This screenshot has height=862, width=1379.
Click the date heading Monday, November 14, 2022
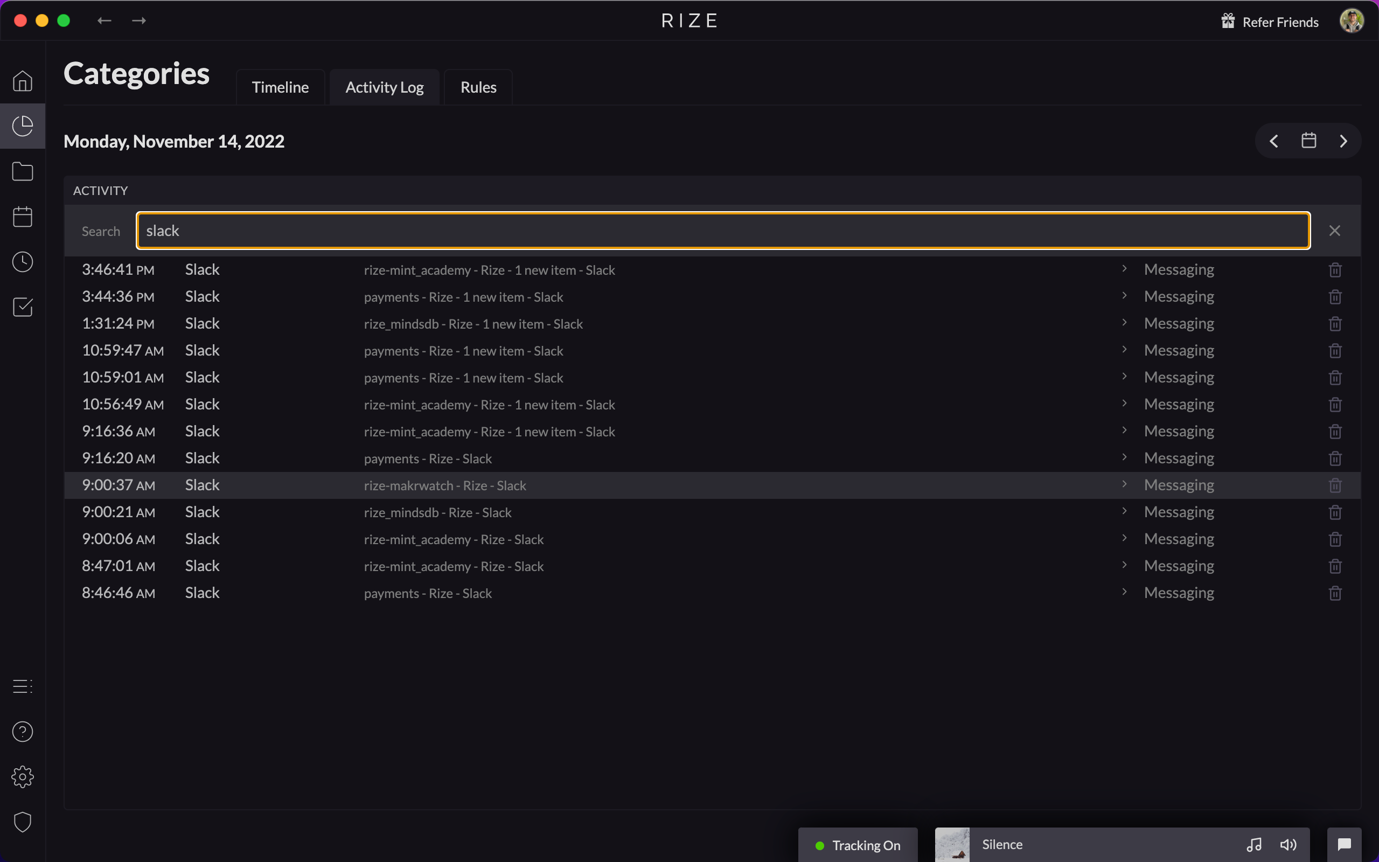point(174,141)
